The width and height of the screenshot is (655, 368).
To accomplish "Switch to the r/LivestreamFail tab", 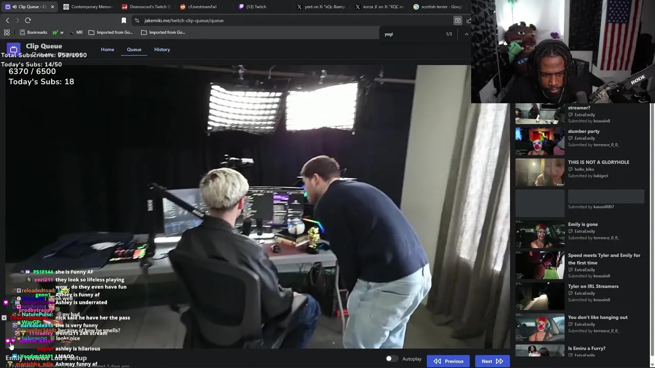I will (205, 7).
